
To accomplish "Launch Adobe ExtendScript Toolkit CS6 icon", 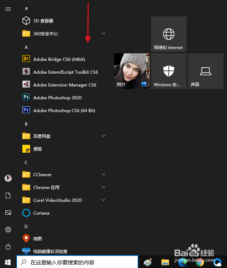I will tap(26, 72).
